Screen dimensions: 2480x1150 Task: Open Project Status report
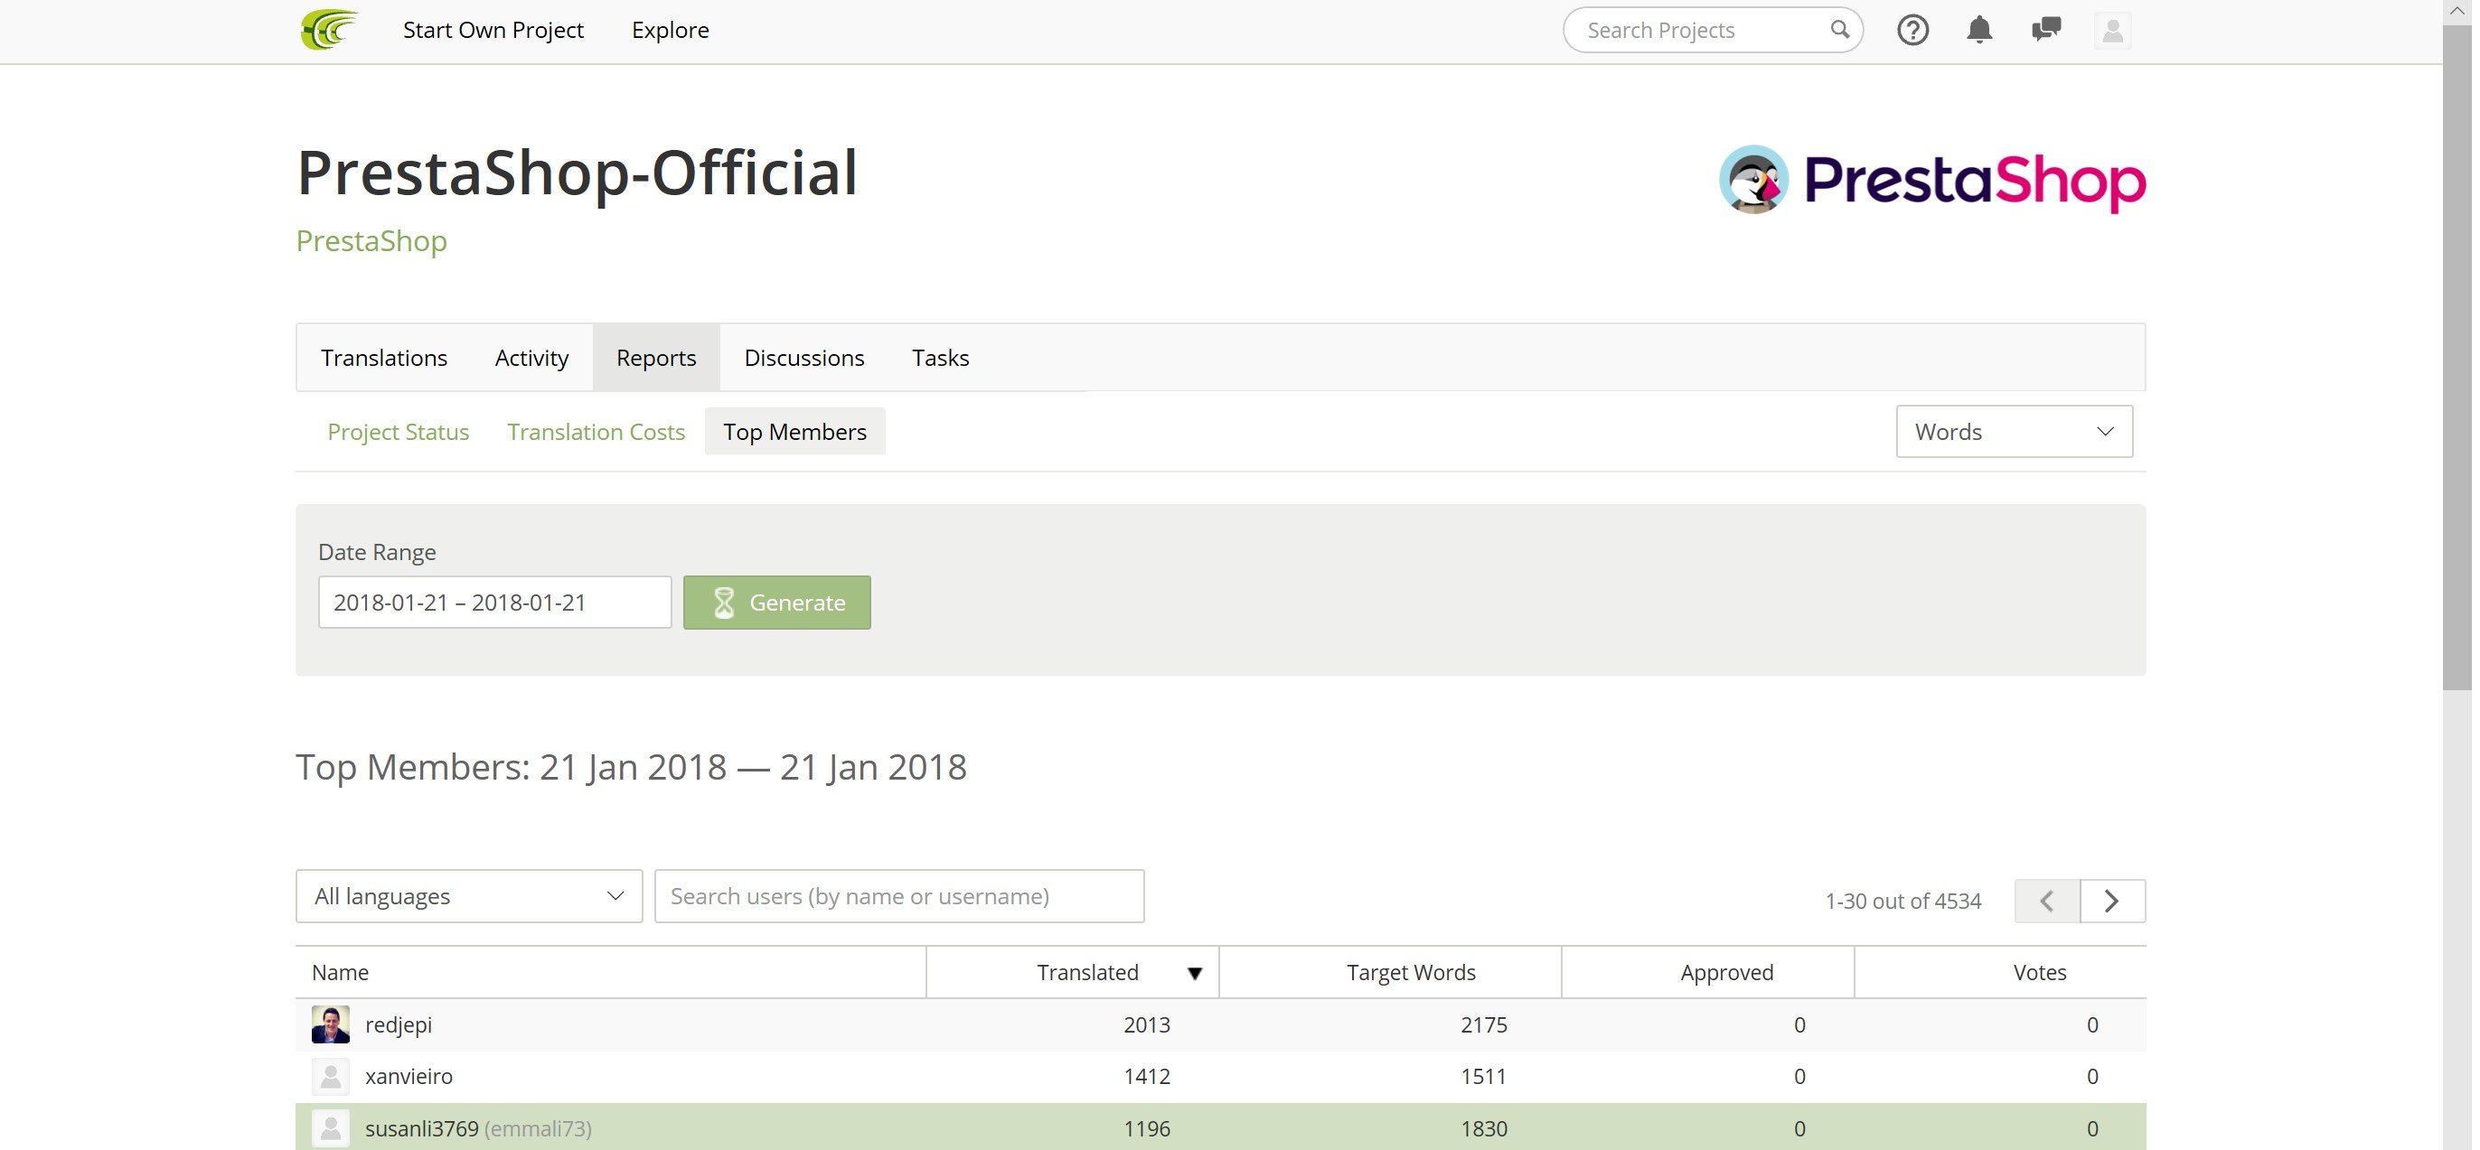398,432
